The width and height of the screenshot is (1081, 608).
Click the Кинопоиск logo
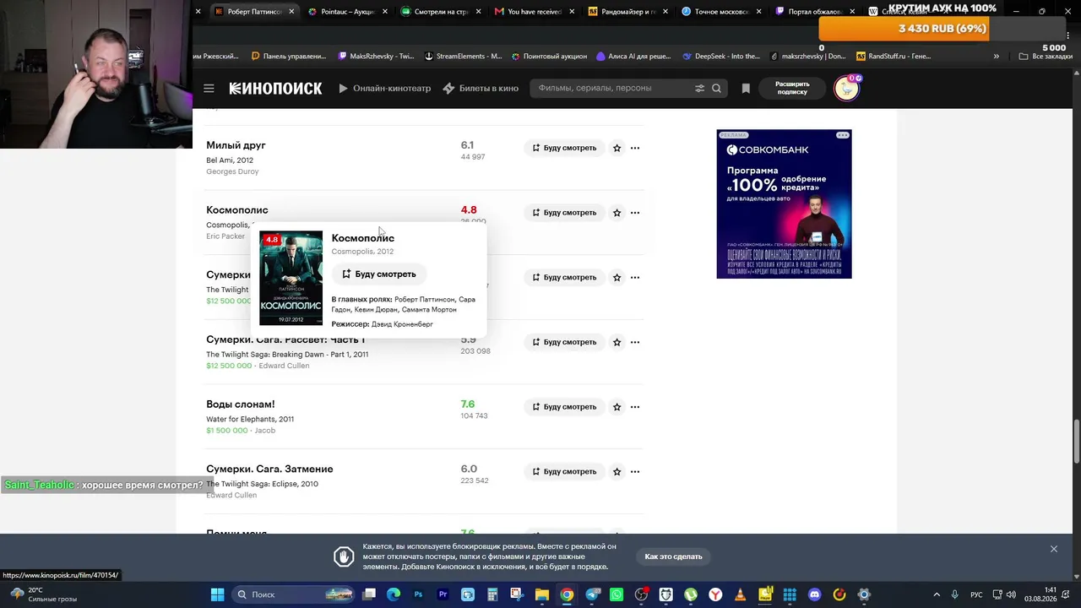275,88
